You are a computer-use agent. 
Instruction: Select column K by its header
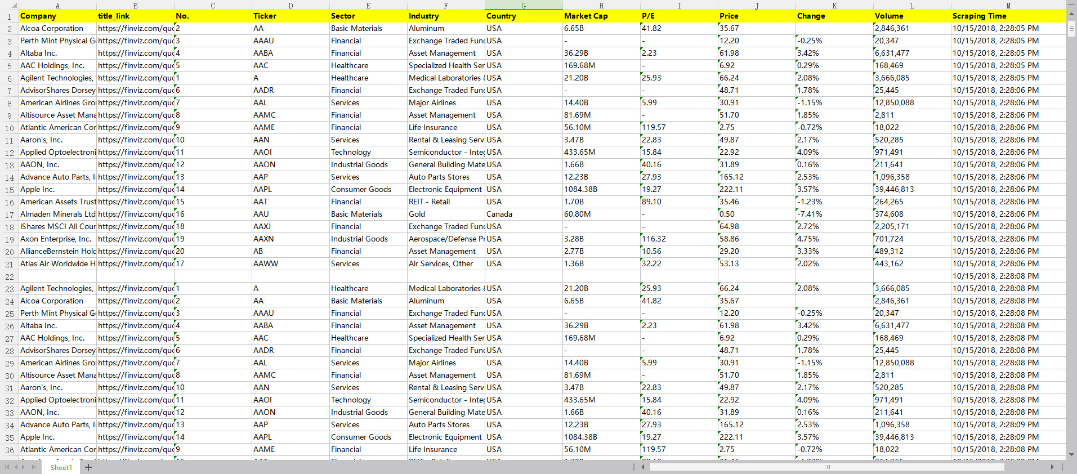pyautogui.click(x=834, y=5)
